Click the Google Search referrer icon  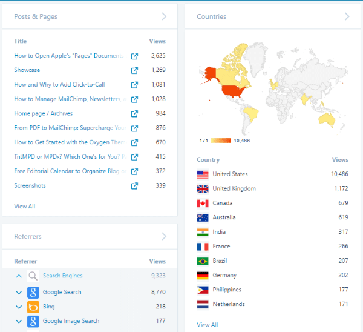click(33, 292)
